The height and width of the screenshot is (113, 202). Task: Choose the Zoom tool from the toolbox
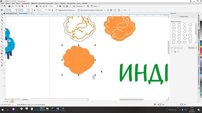(x=2, y=23)
